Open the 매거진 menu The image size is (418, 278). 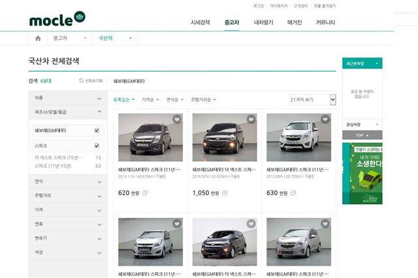pos(295,22)
